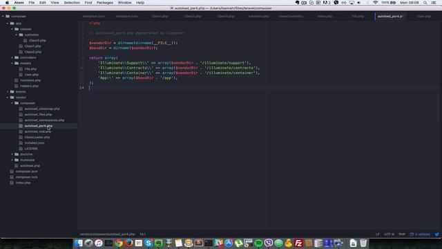Image resolution: width=442 pixels, height=249 pixels.
Task: Expand the illuminate folder
Action: pos(12,160)
